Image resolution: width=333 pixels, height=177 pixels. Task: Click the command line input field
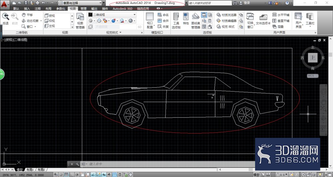[170, 164]
